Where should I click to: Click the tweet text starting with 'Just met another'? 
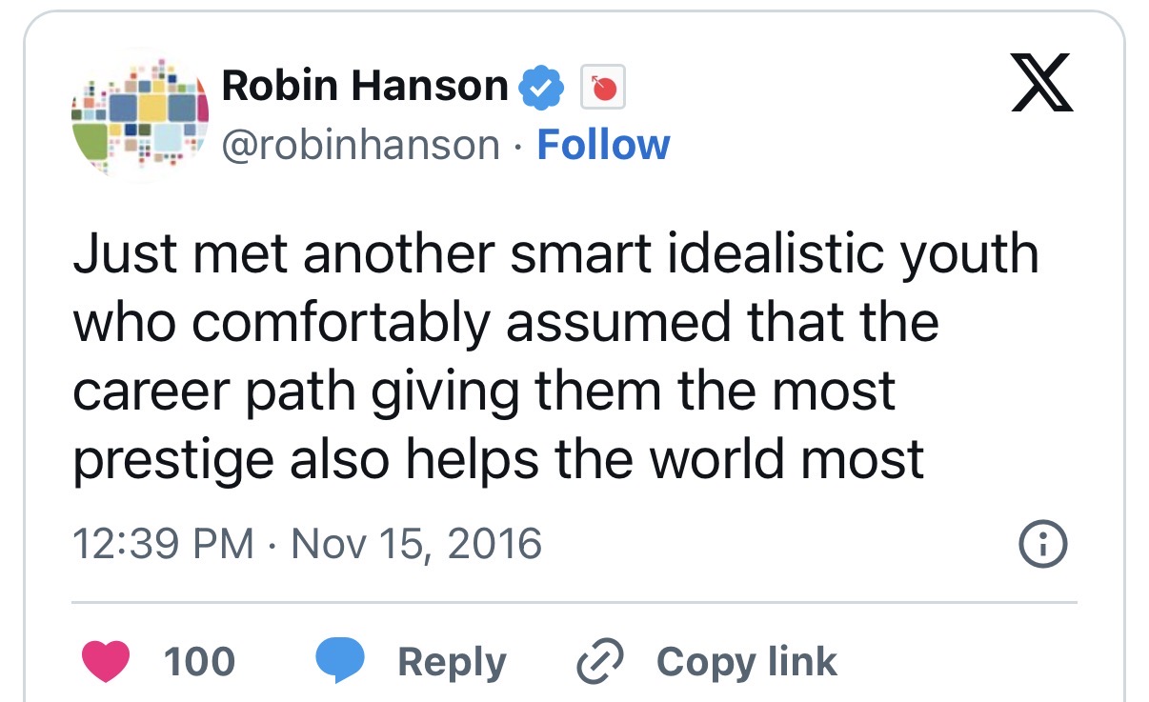click(x=555, y=356)
